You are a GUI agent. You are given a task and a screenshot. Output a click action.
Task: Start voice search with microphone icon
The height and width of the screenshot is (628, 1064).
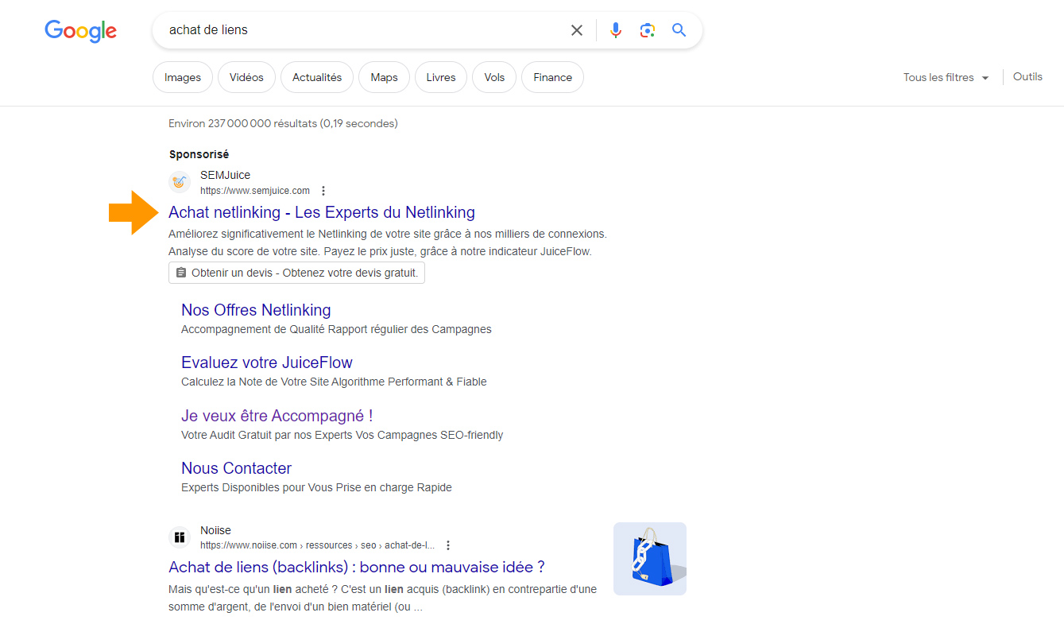[x=615, y=30]
